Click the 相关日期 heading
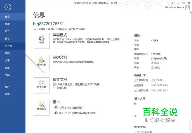Viewport: 192px width, 133px height. pos(140,75)
